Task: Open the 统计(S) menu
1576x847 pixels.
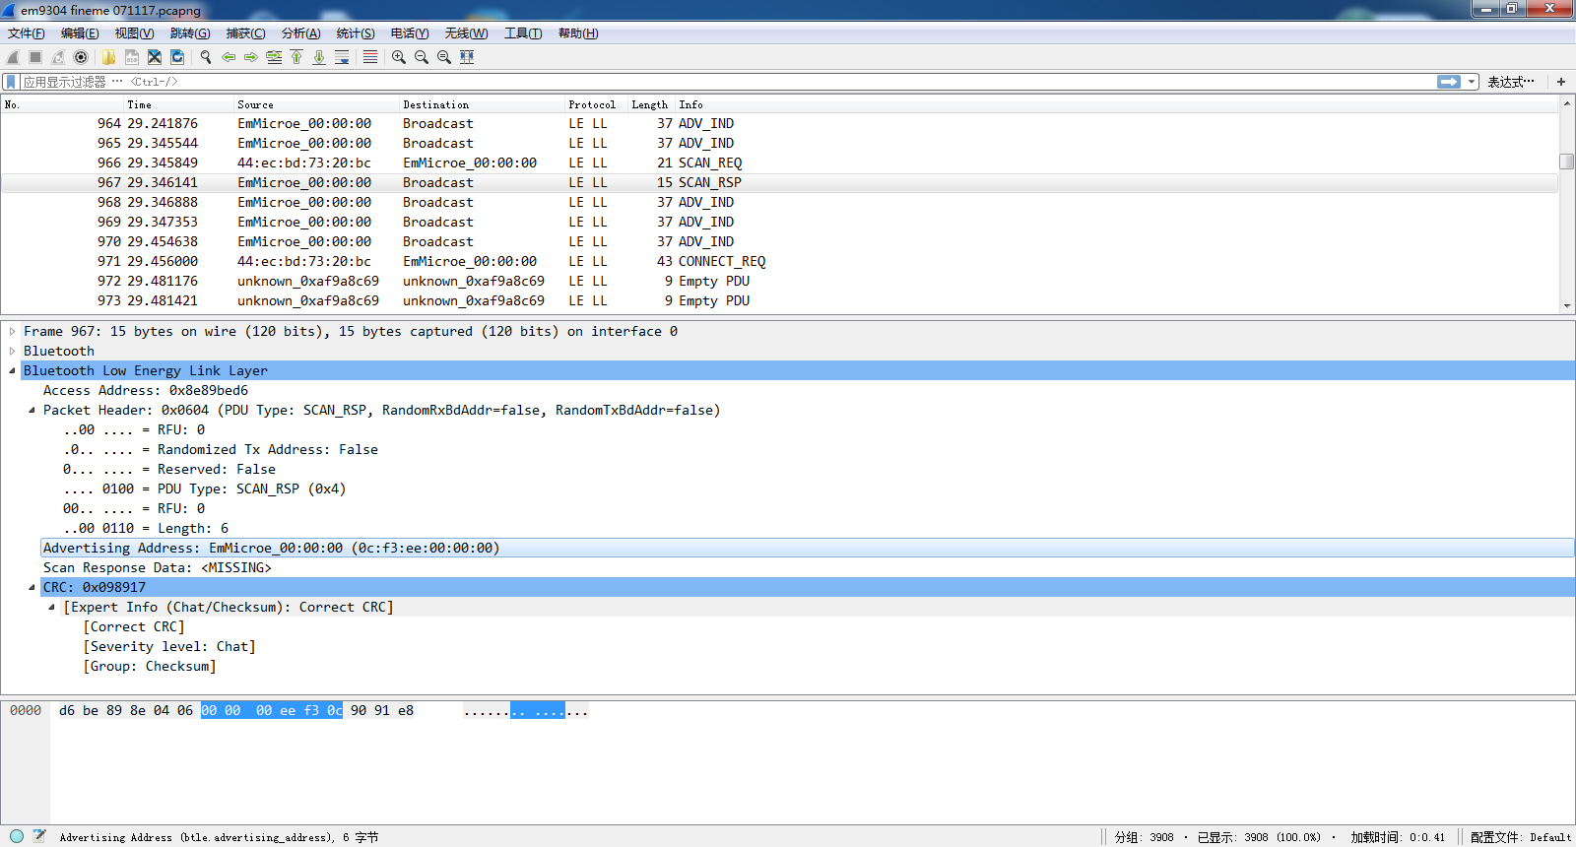Action: (356, 33)
